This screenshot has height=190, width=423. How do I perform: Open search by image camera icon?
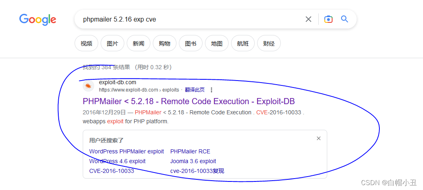[328, 19]
